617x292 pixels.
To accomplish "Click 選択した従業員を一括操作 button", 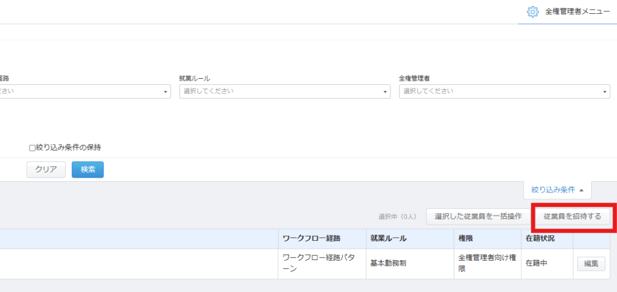I will pos(478,216).
